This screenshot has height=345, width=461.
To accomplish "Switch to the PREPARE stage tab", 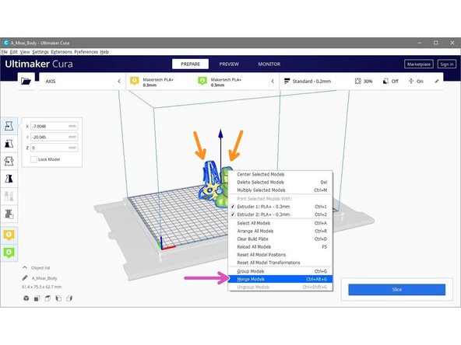I will [190, 64].
